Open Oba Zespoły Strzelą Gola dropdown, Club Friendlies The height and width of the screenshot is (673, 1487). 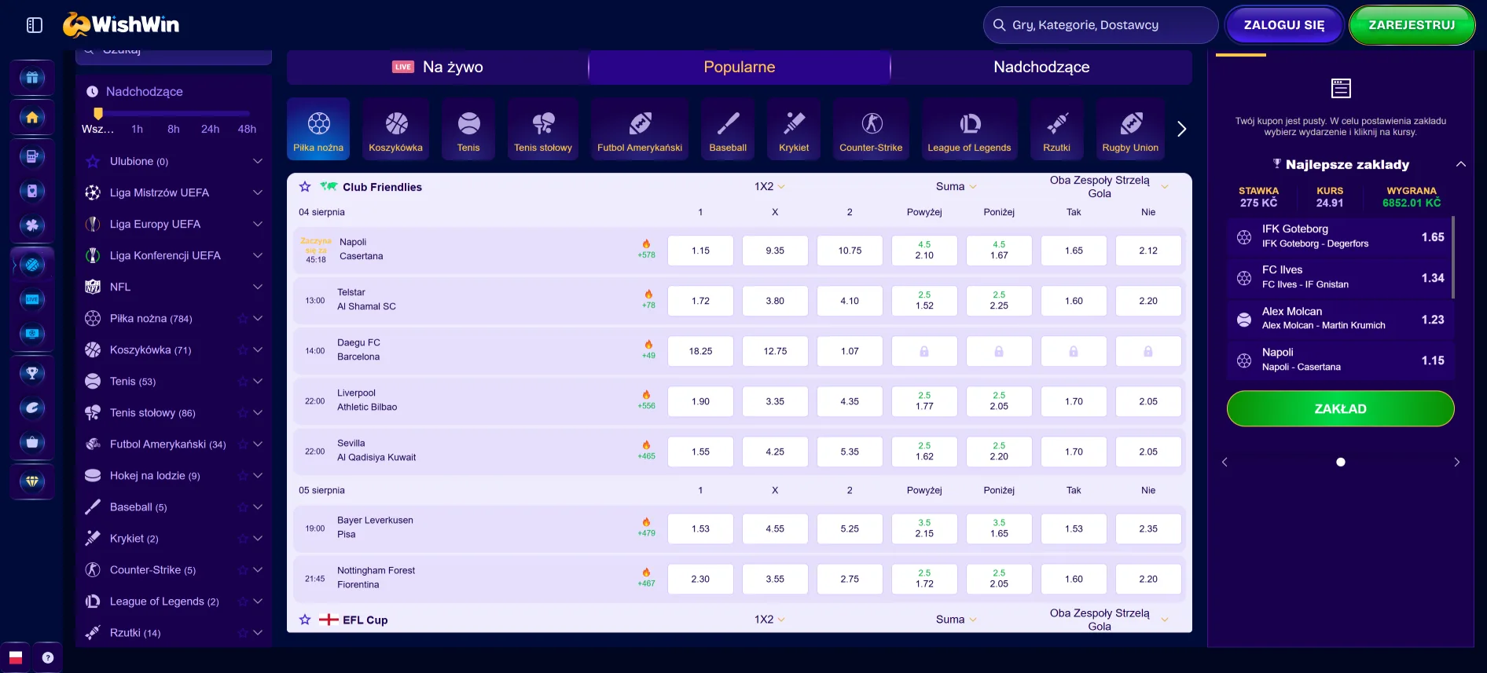(1107, 187)
